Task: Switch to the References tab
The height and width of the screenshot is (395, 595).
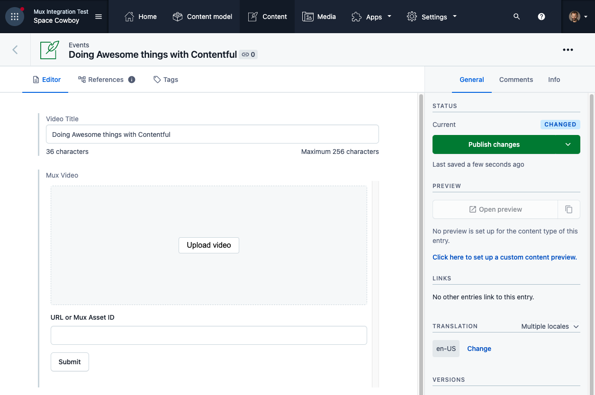Action: point(107,80)
